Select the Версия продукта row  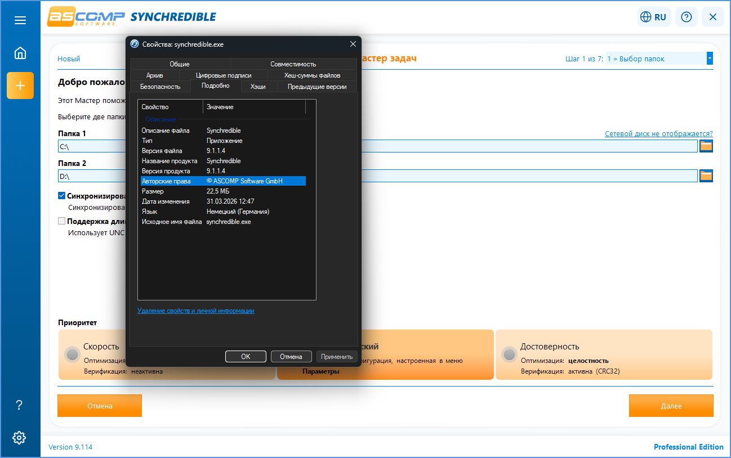click(223, 171)
